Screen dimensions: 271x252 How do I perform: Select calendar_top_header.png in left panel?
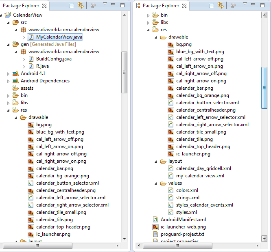click(63, 227)
